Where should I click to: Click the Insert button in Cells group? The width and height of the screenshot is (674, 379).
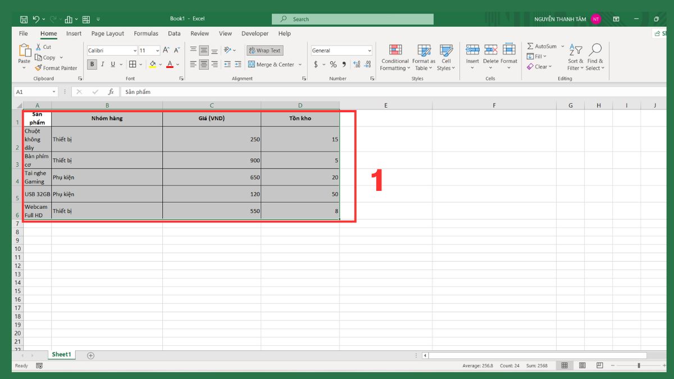click(x=472, y=56)
